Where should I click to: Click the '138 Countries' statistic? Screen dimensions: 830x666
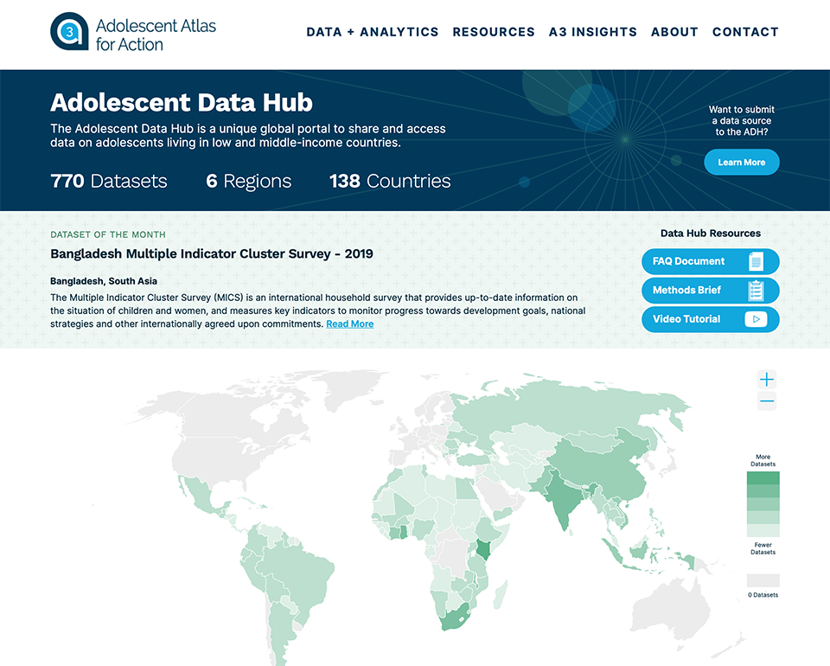[x=390, y=181]
